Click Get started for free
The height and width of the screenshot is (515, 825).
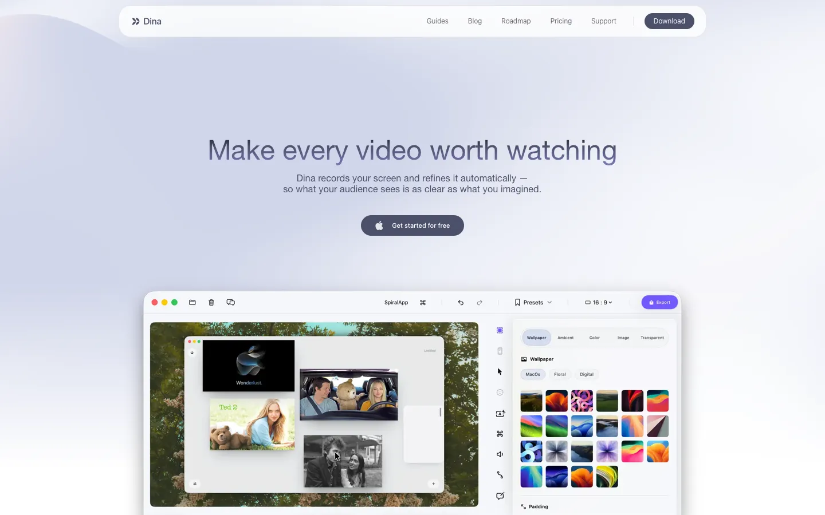tap(412, 225)
